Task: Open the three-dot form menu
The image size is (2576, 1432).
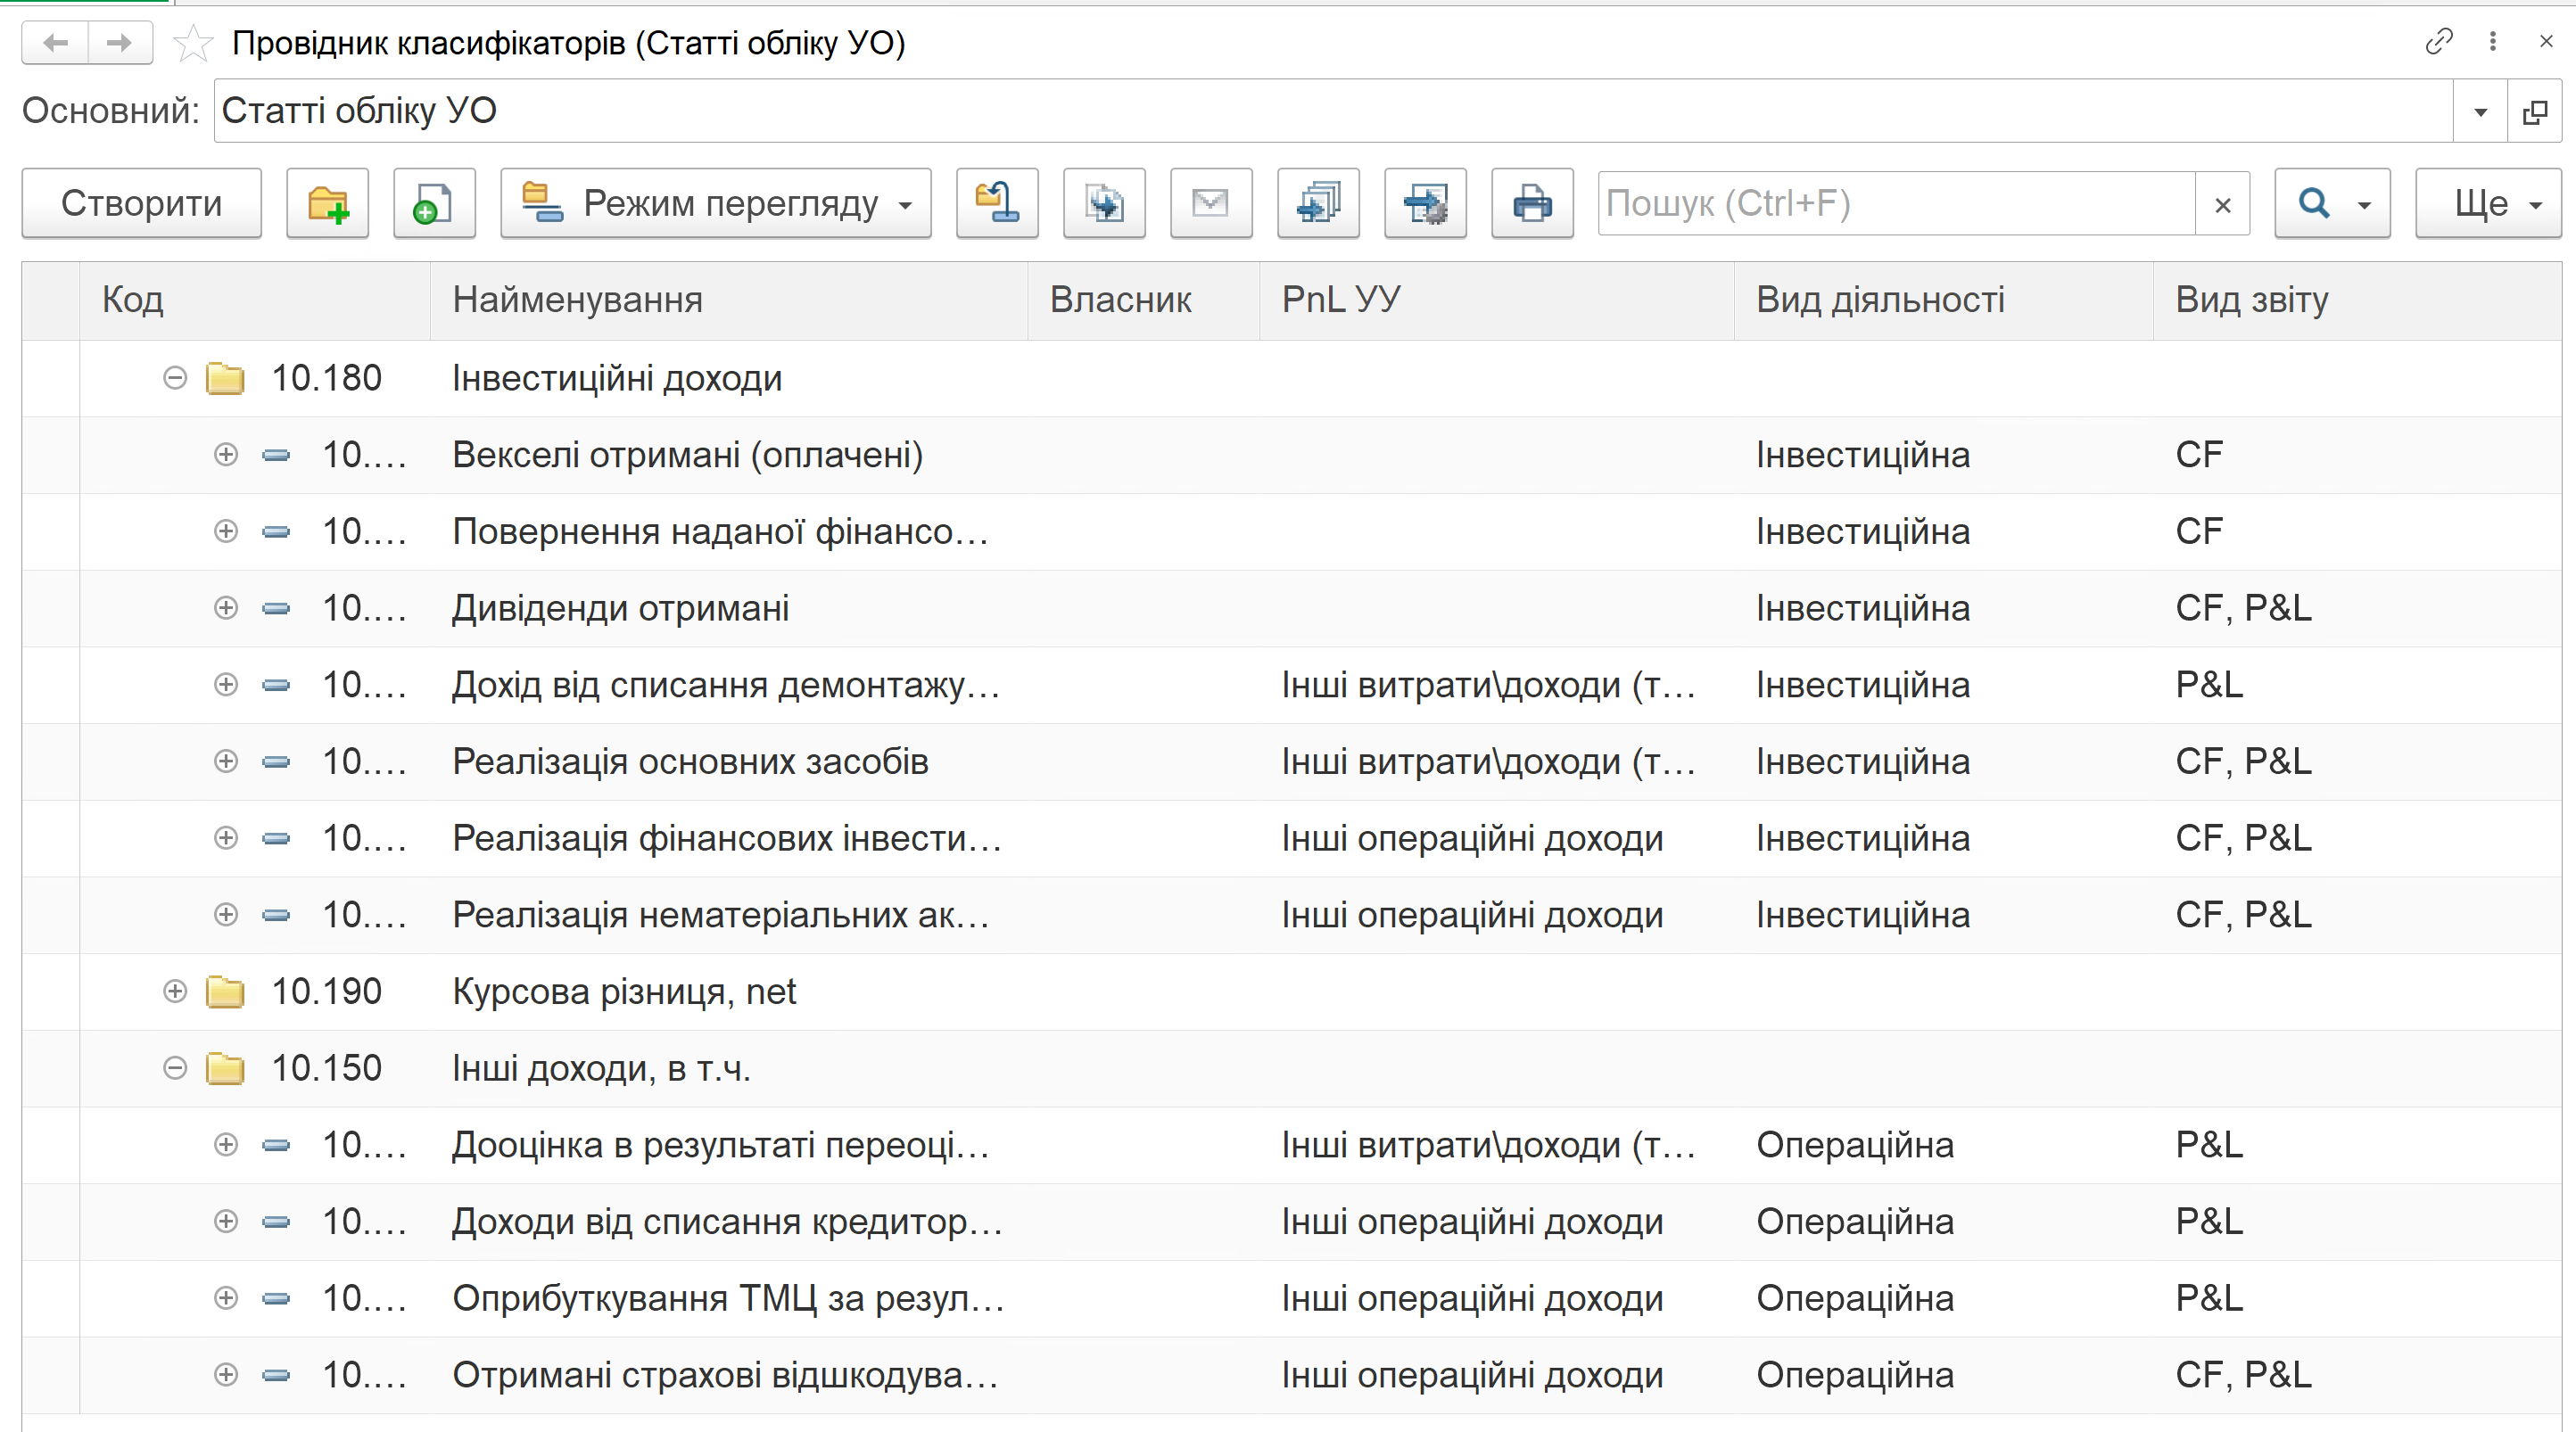Action: [x=2493, y=42]
